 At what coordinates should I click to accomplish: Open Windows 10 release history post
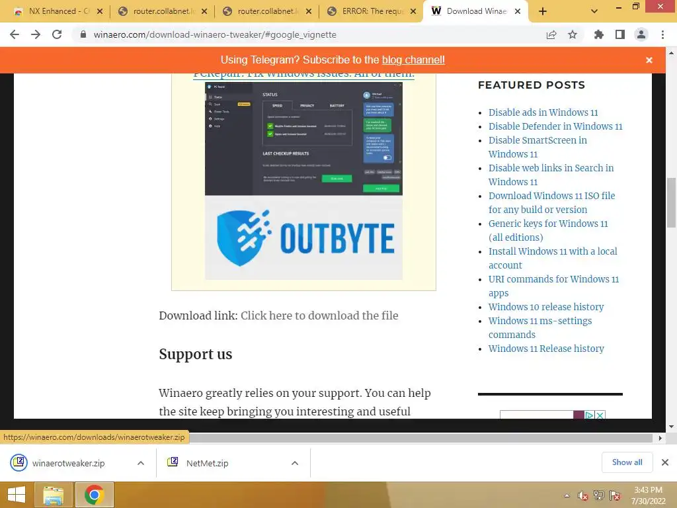[545, 307]
